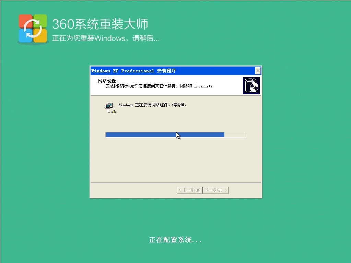The height and width of the screenshot is (263, 351).
Task: Click the installation progress bar
Action: [175, 134]
